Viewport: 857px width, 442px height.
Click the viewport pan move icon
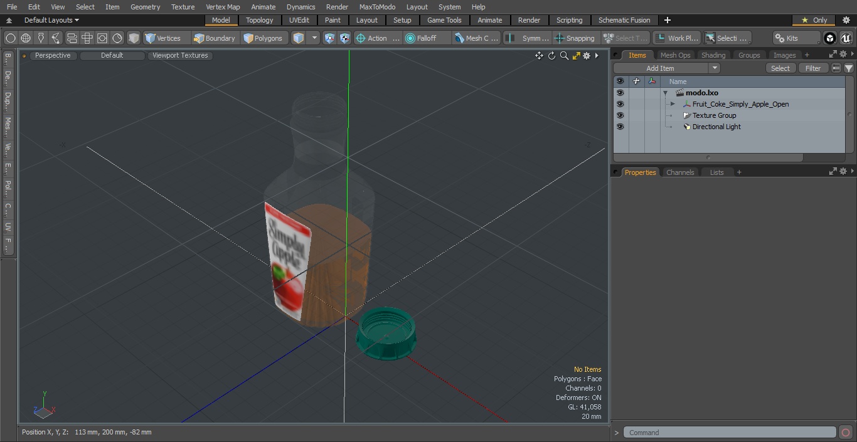click(x=539, y=56)
